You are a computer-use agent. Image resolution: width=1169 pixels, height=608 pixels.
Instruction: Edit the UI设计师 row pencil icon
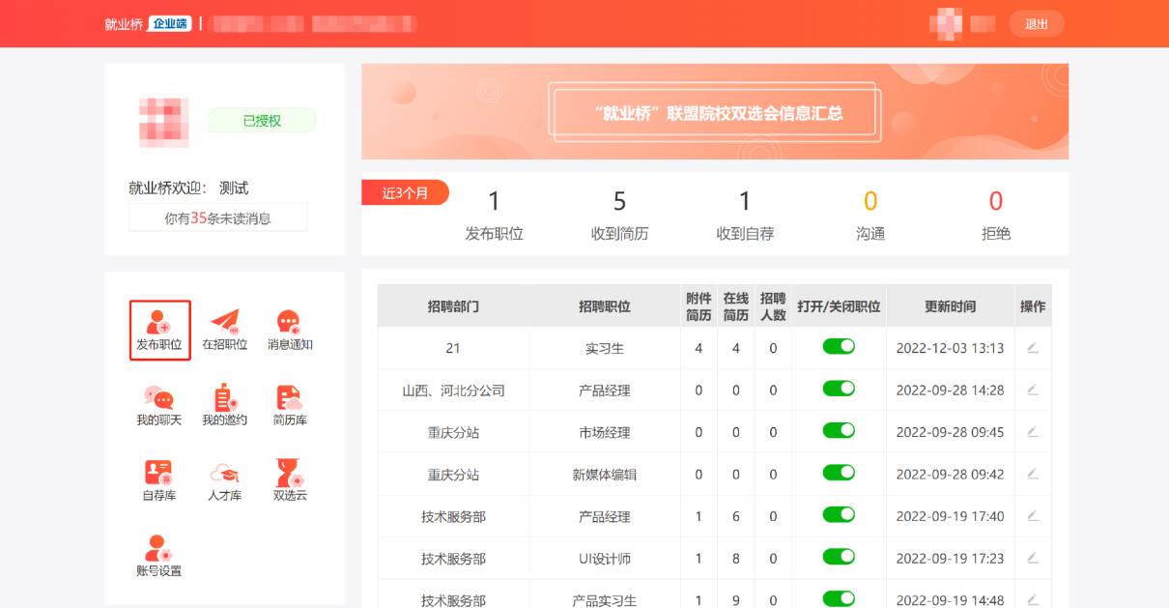(1033, 558)
